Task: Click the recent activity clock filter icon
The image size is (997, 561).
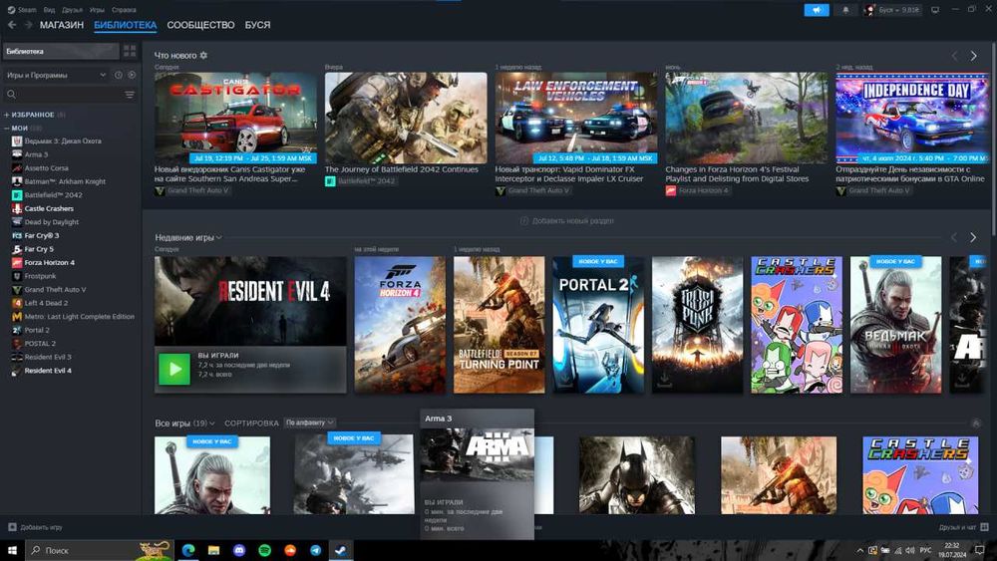Action: point(119,75)
